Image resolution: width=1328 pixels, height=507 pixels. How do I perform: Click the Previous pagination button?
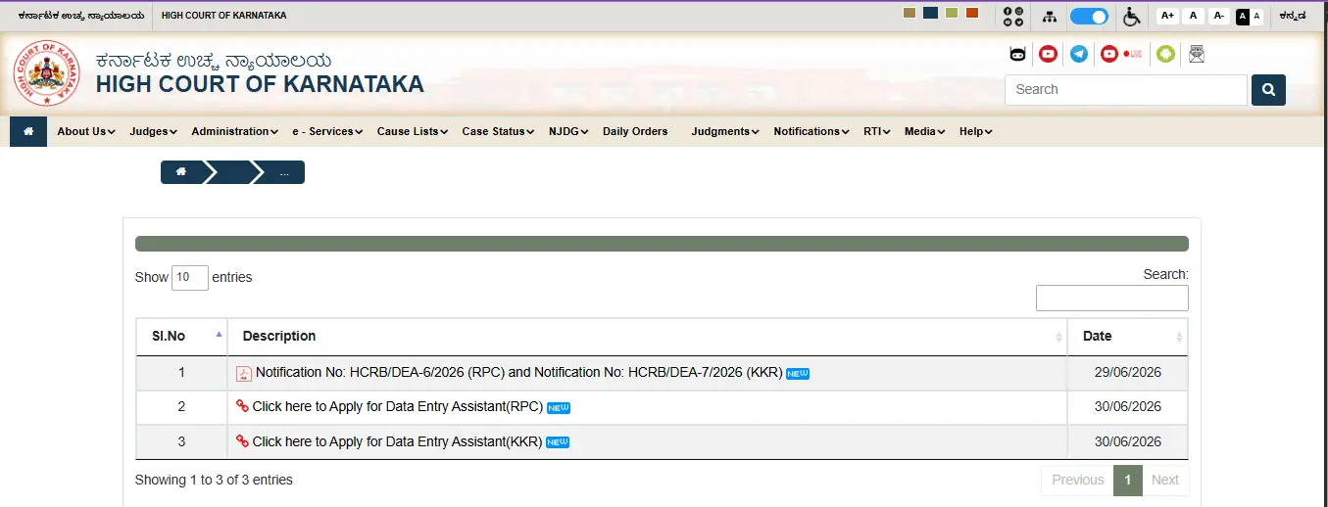(x=1077, y=480)
